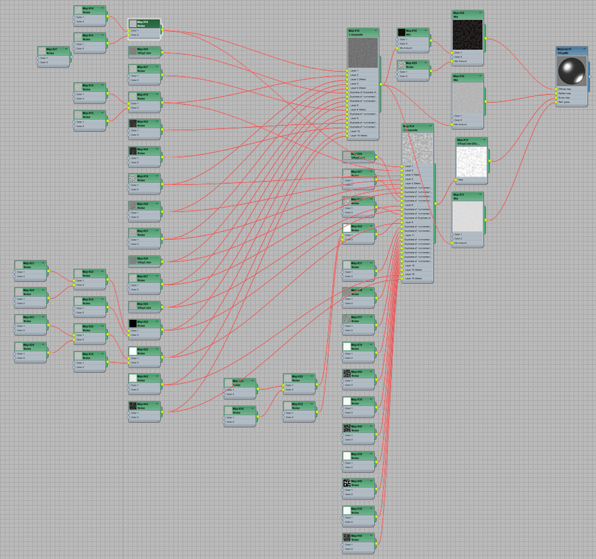Viewport: 596px width, 559px height.
Task: Click the minimize icon on Material #7 VRayMtl node
Action: pos(584,49)
